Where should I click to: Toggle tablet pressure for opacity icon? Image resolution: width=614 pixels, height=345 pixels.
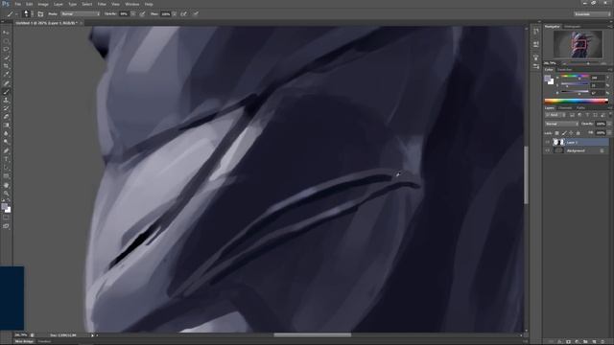143,13
